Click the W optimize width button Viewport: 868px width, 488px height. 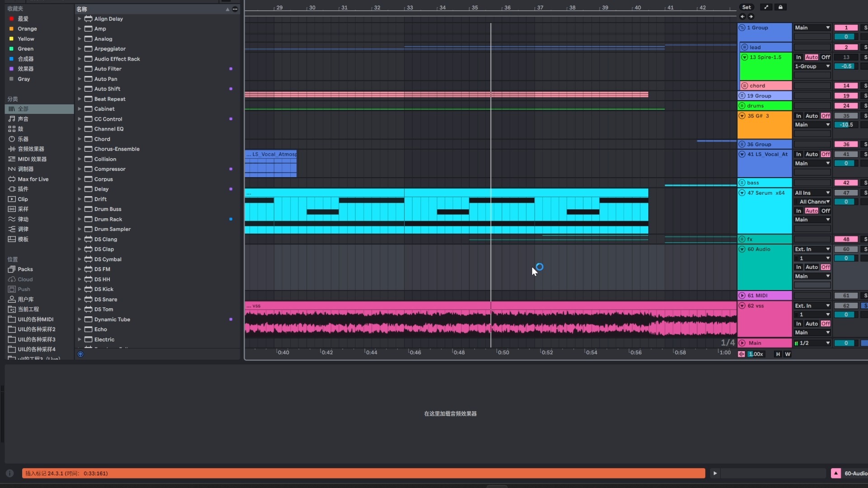(788, 354)
